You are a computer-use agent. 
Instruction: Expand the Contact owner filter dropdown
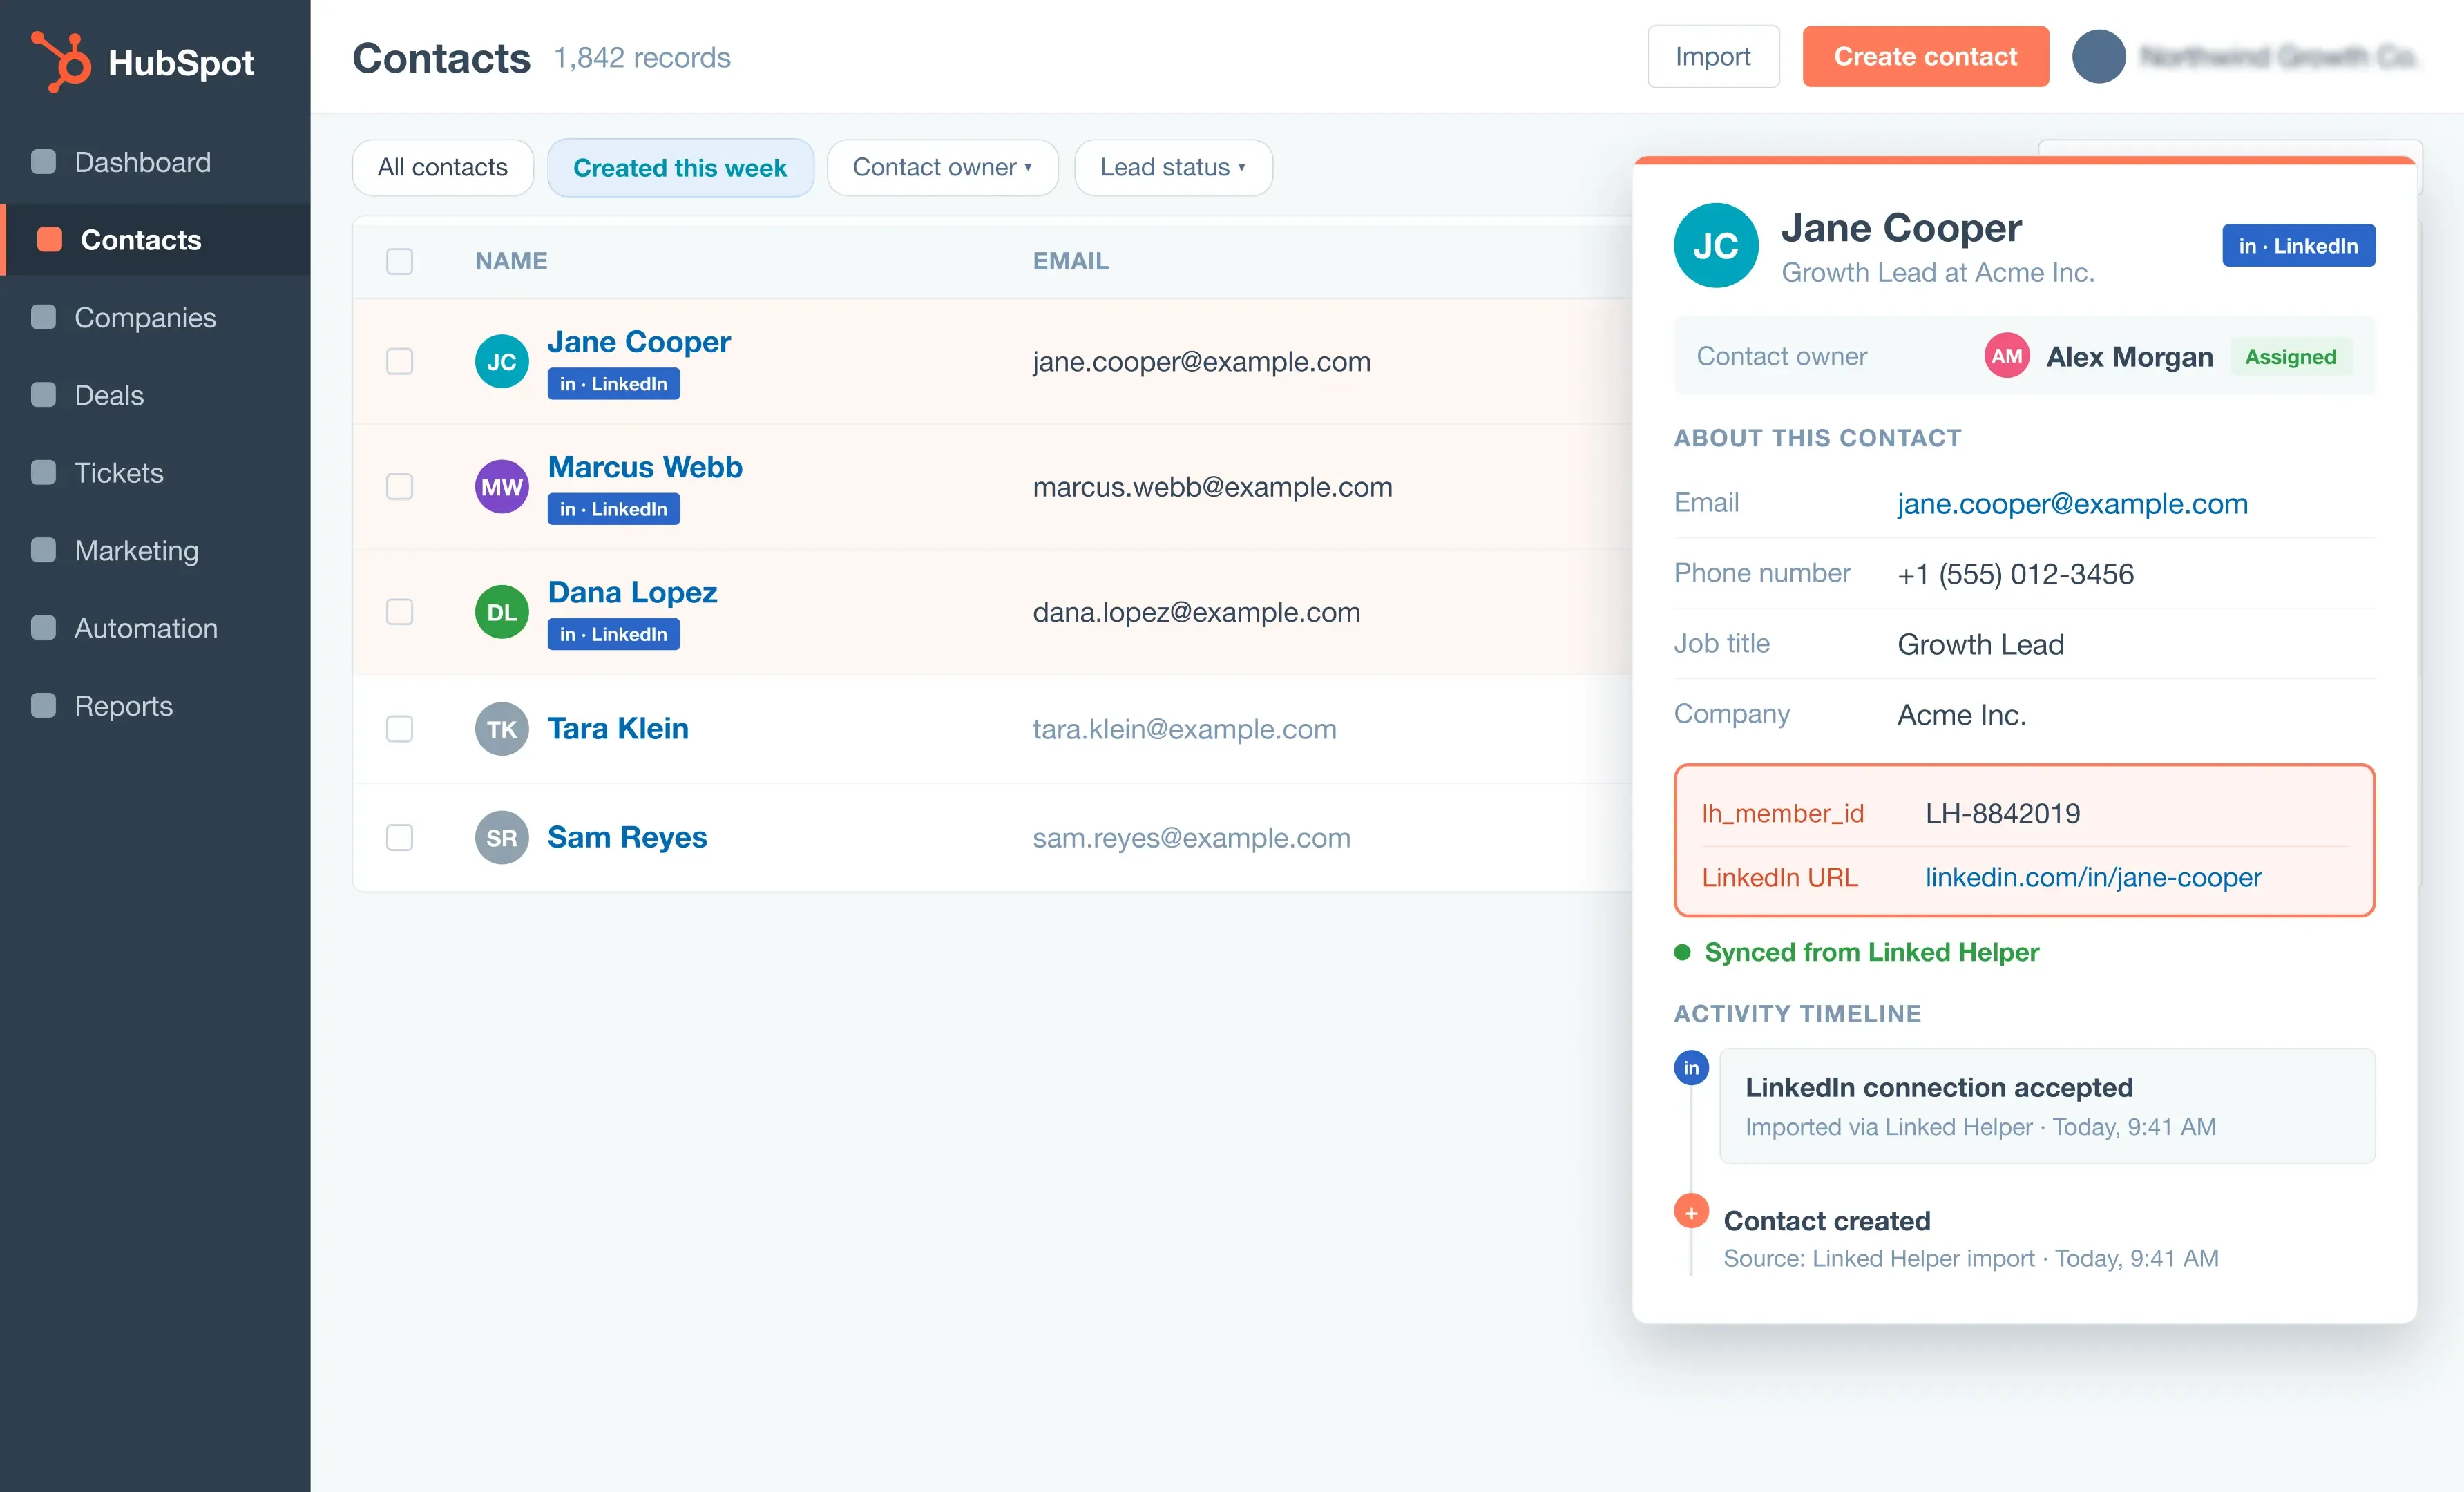942,167
